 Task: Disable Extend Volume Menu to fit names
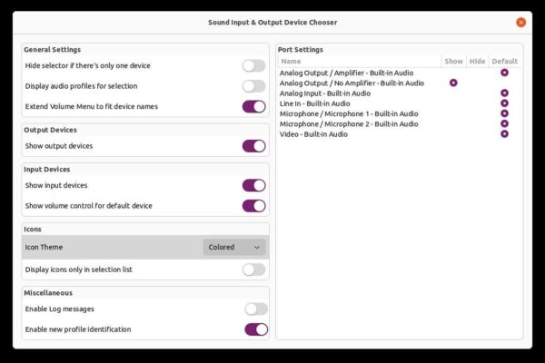click(254, 107)
